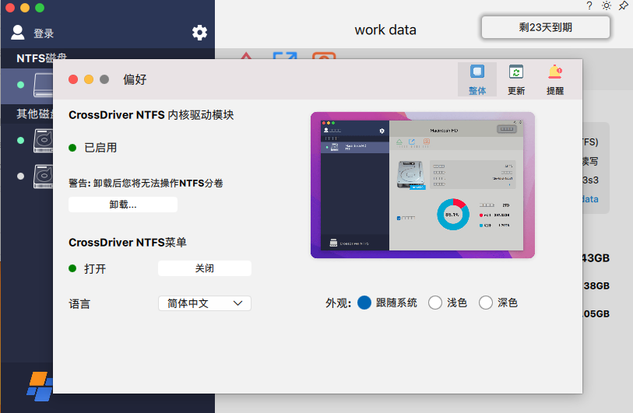
Task: Select the 跟随系统 appearance option
Action: point(364,303)
